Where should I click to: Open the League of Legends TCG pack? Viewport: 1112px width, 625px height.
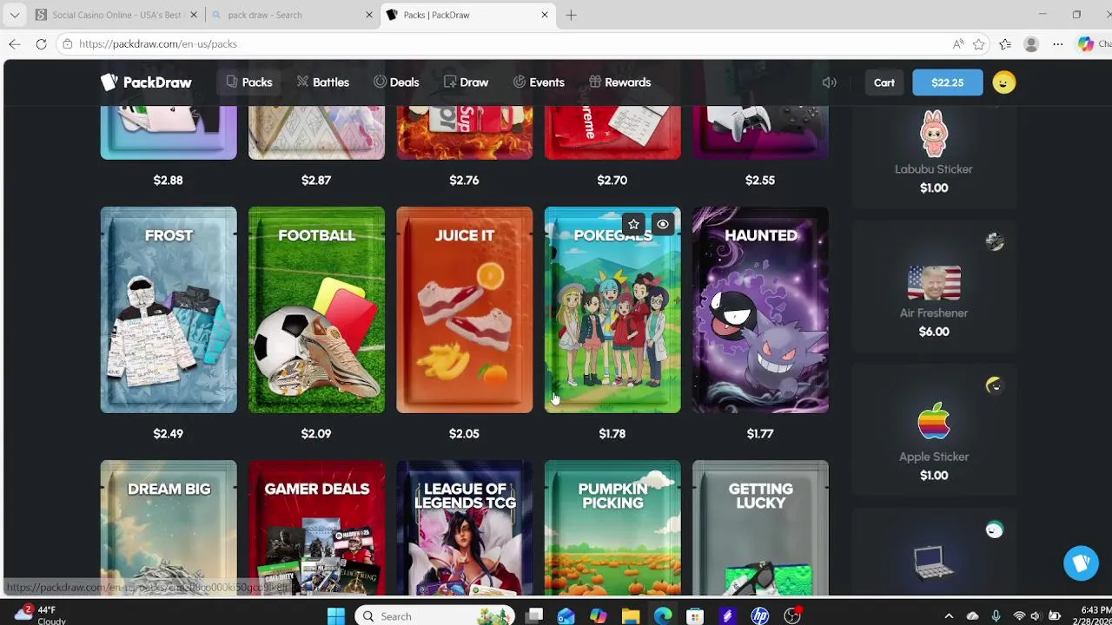tap(465, 528)
